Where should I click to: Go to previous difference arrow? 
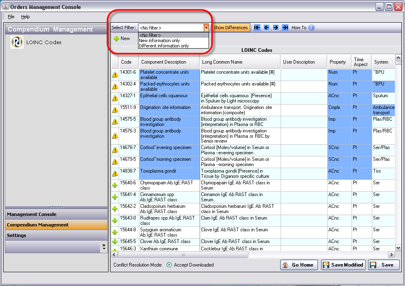click(x=266, y=28)
